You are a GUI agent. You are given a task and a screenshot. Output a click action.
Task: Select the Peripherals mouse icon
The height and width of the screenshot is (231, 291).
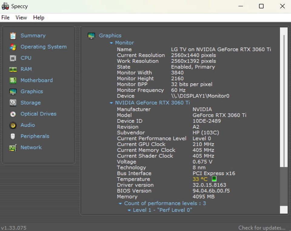click(13, 137)
